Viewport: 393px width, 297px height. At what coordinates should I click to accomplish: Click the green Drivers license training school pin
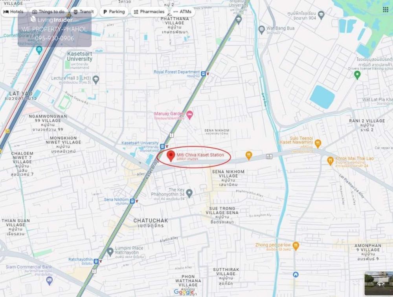(357, 75)
